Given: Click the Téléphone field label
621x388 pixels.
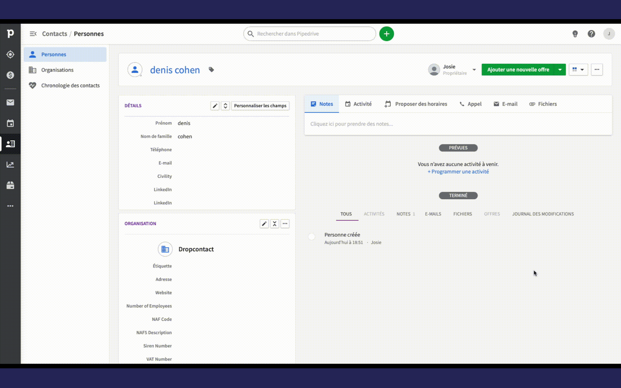Looking at the screenshot, I should coord(161,150).
